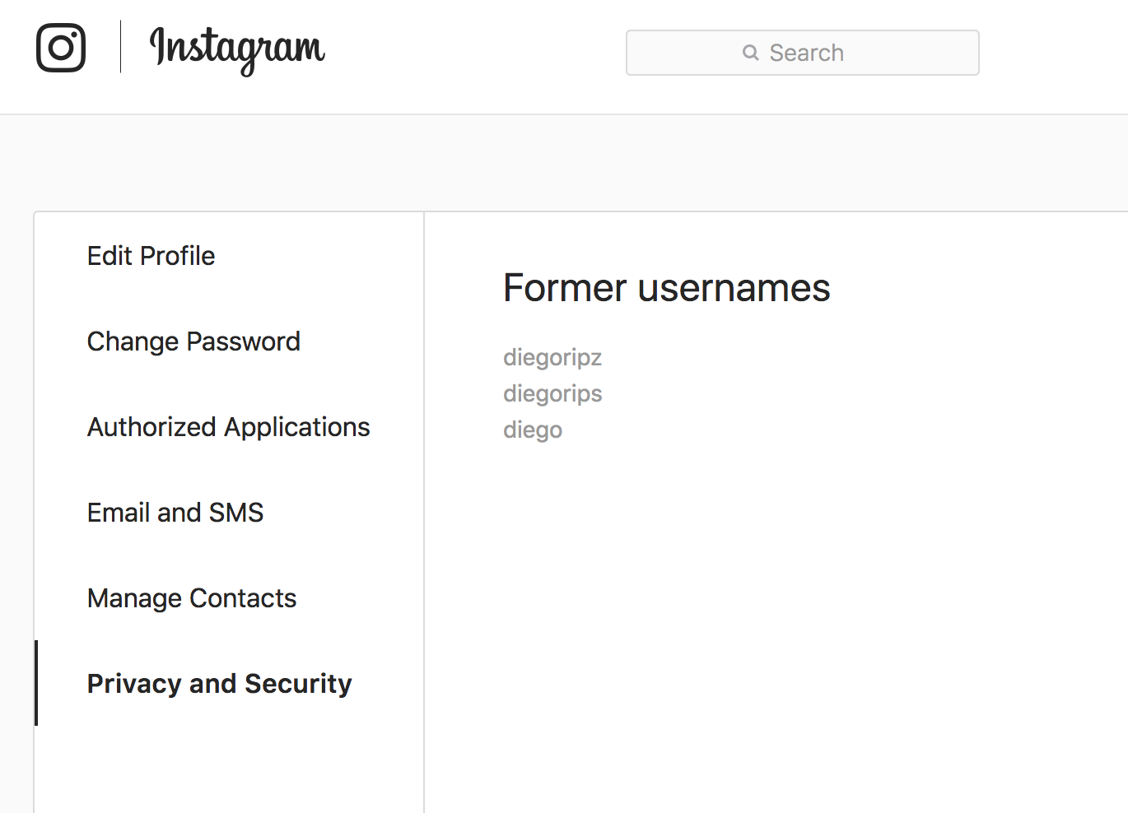
Task: Click the Former usernames heading
Action: [667, 288]
